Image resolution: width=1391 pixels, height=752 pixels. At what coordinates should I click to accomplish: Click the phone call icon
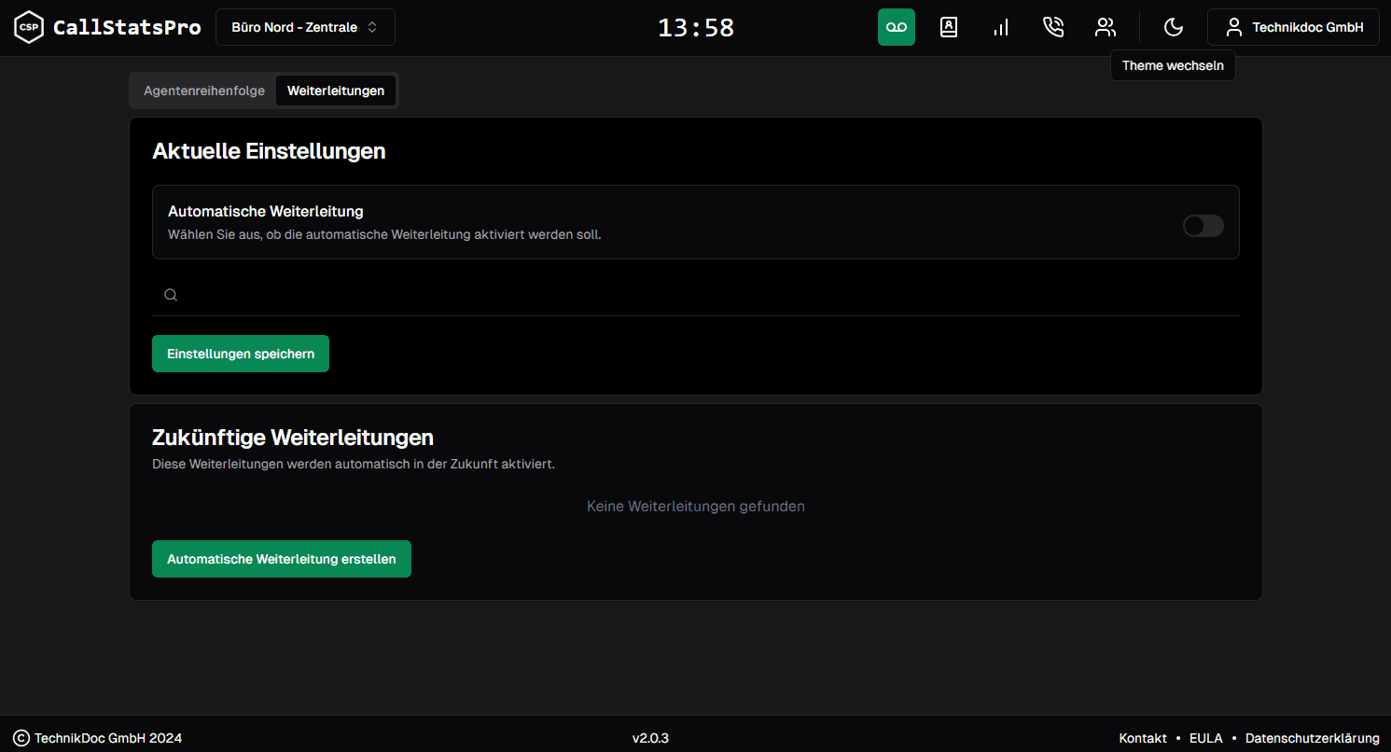[1052, 27]
